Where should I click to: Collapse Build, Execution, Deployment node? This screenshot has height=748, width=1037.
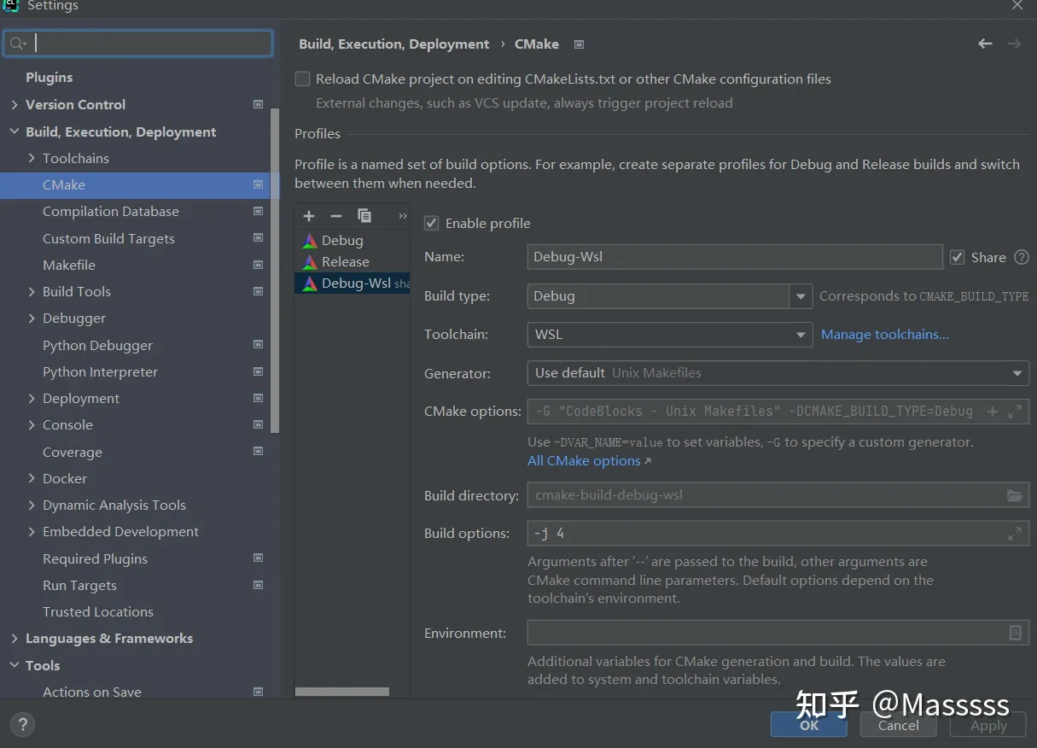pos(15,131)
